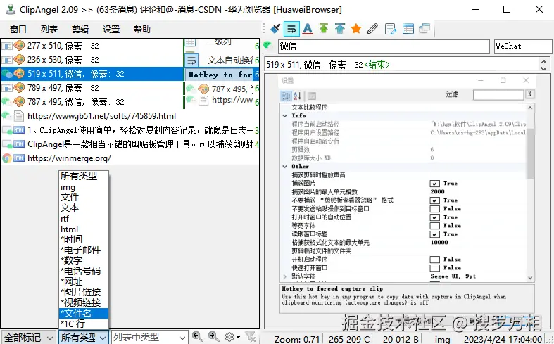Open the 列表中类型 combo box
Viewport: 554px width, 344px height.
coord(149,337)
